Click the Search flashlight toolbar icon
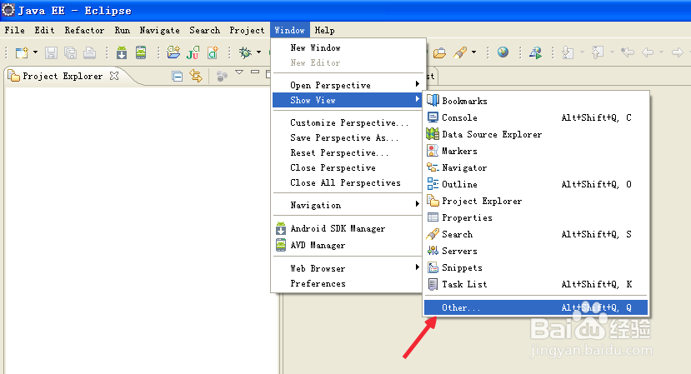The height and width of the screenshot is (374, 691). 460,52
